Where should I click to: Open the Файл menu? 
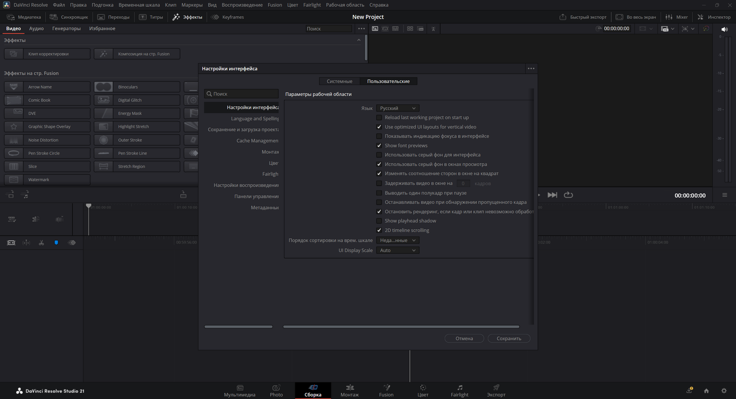(59, 5)
